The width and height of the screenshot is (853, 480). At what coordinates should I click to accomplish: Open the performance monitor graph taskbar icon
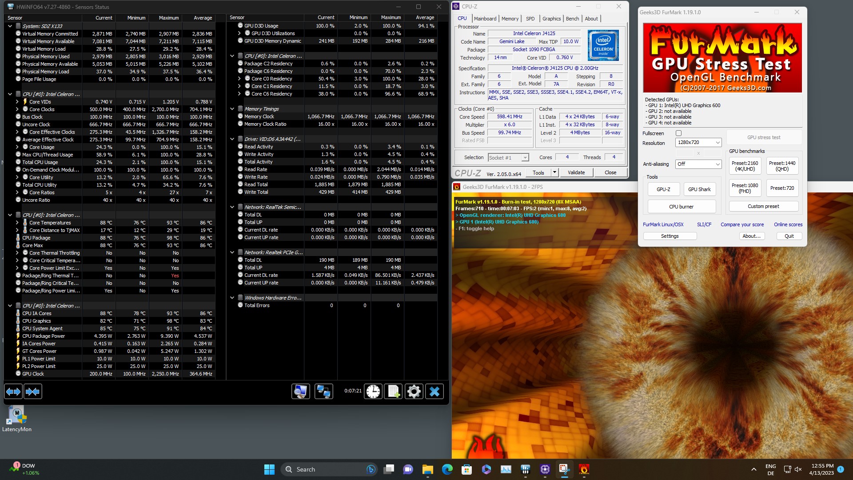click(x=506, y=469)
